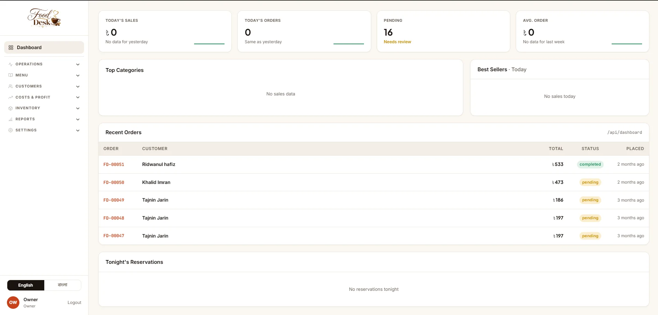Click the Settings gear icon
Image resolution: width=658 pixels, height=315 pixels.
click(10, 130)
